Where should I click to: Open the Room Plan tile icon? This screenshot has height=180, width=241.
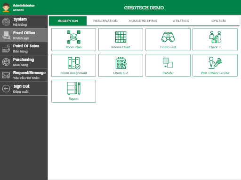(73, 37)
